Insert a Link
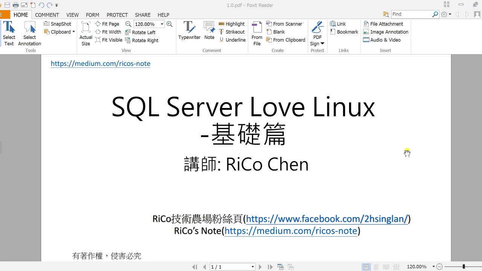 [338, 24]
